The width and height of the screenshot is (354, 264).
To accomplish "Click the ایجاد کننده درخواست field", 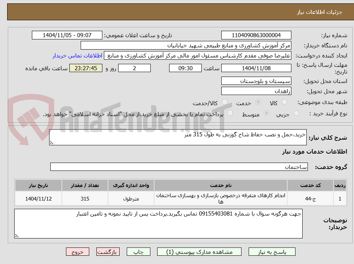I will click(198, 56).
